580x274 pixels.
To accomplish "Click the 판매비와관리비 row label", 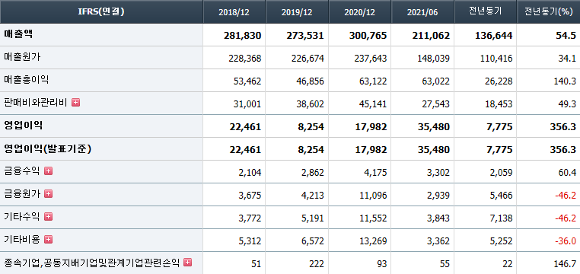I will 36,103.
